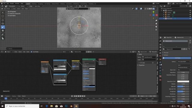Open the Modifiers wrench properties tab
192x108 pixels.
pos(160,62)
